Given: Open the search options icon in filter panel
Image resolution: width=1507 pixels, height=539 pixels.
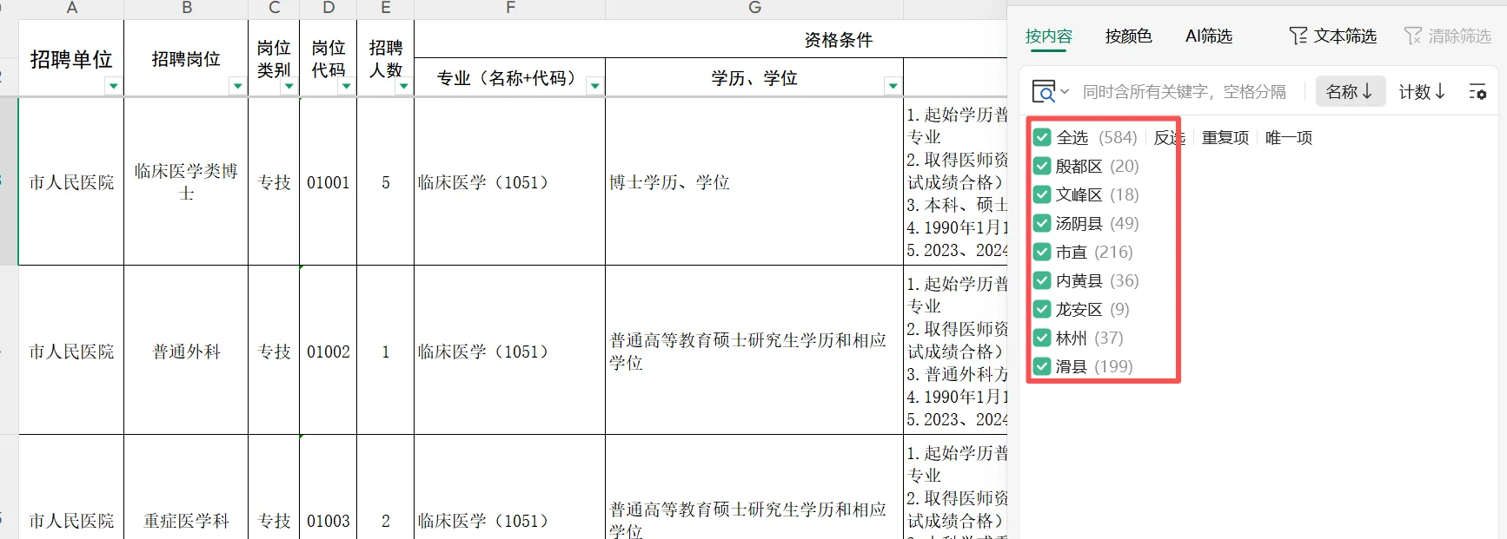Looking at the screenshot, I should (1043, 91).
